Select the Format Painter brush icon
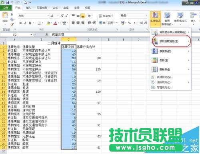 click(x=12, y=24)
